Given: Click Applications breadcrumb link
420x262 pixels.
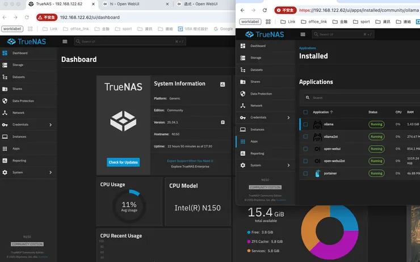Looking at the screenshot, I should point(307,48).
